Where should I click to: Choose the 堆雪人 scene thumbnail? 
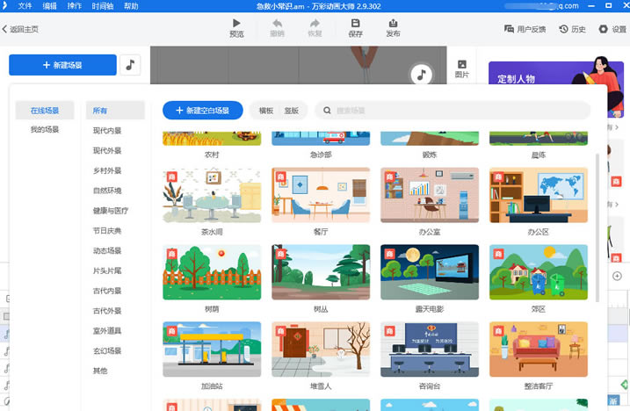(321, 350)
